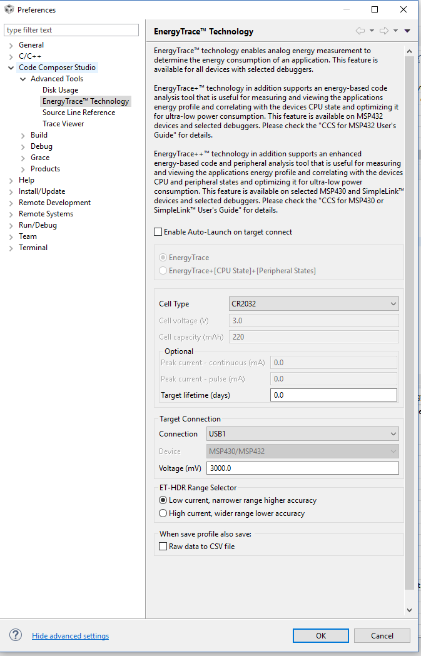
Task: Click the OK button
Action: pyautogui.click(x=320, y=635)
